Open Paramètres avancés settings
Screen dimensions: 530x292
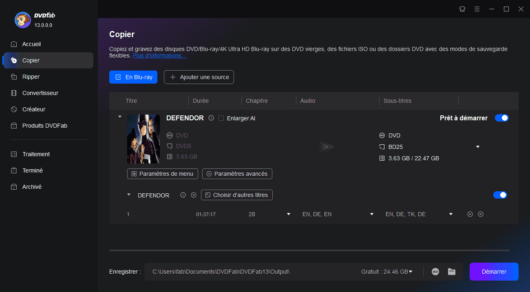tap(237, 174)
